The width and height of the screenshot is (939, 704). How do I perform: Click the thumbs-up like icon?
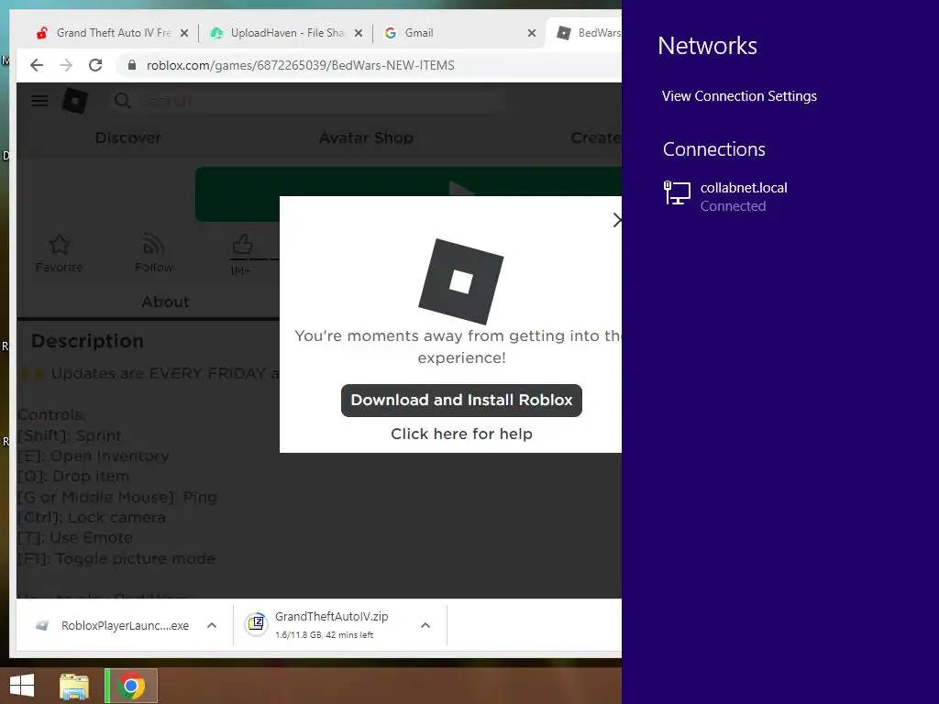[242, 244]
